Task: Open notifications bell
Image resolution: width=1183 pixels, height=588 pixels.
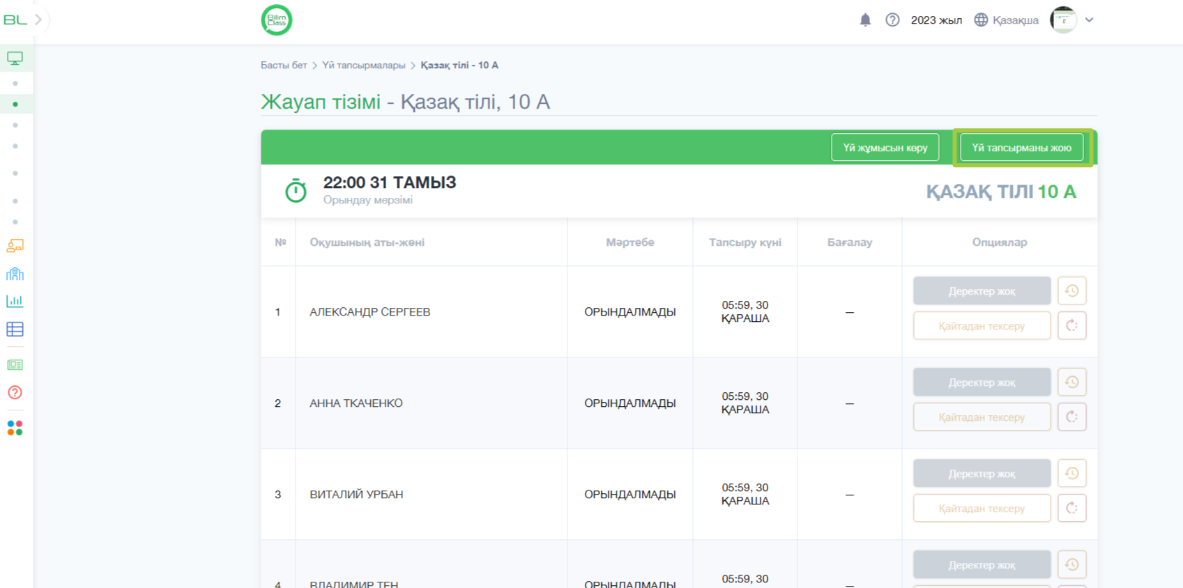Action: coord(865,20)
